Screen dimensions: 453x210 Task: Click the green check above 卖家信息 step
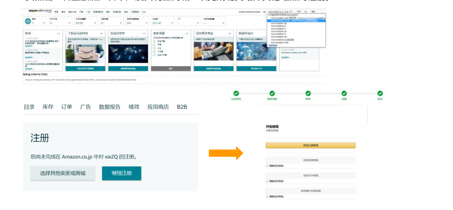(x=272, y=93)
